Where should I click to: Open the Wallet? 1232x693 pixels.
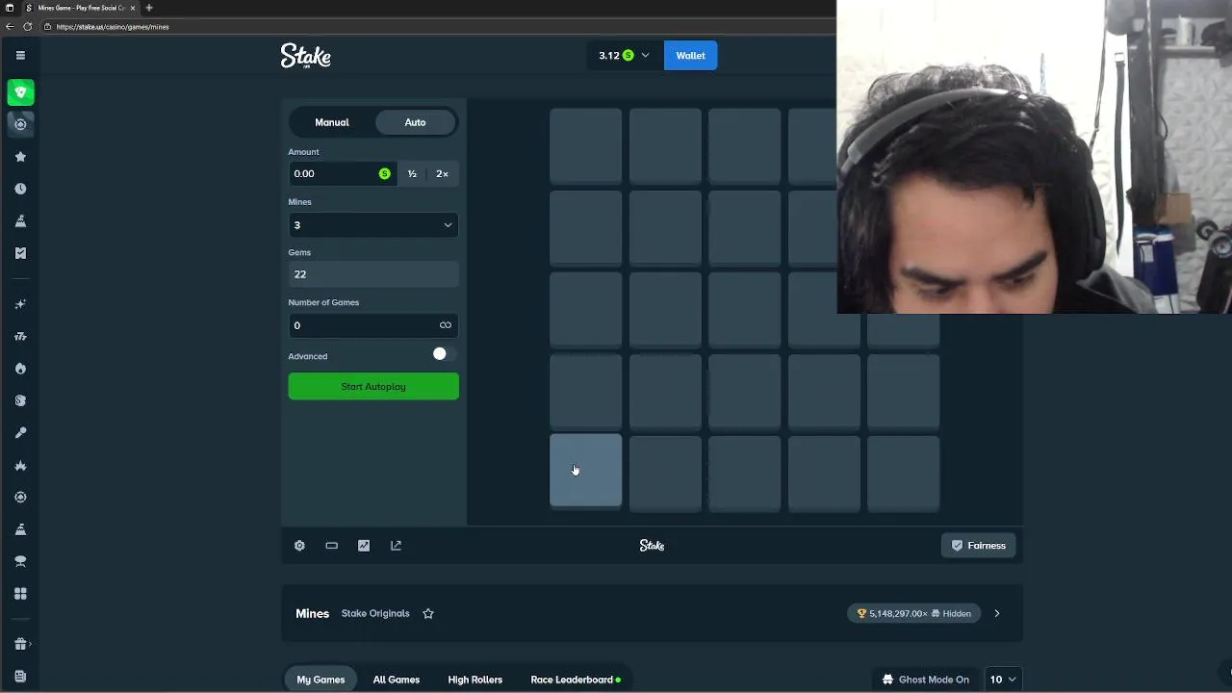(x=690, y=56)
